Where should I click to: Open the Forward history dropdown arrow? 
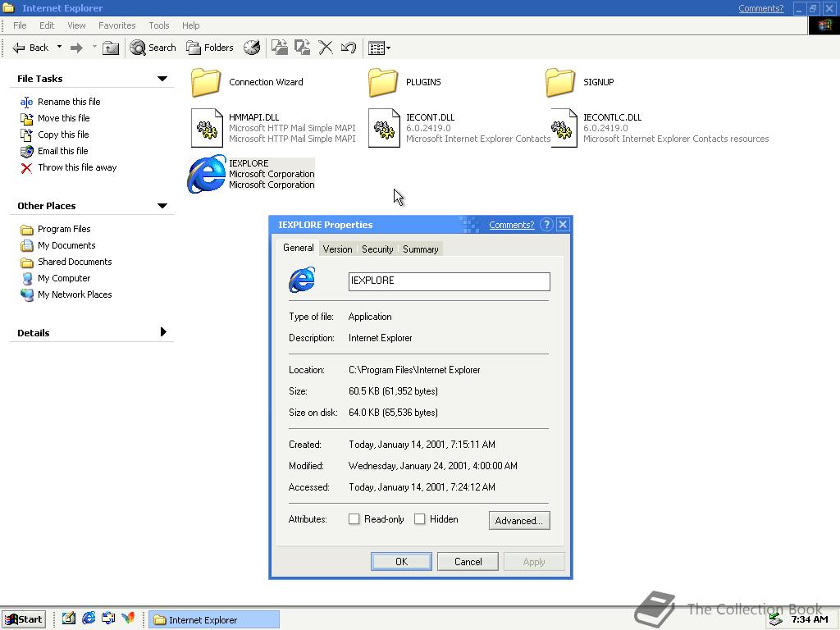tap(94, 47)
